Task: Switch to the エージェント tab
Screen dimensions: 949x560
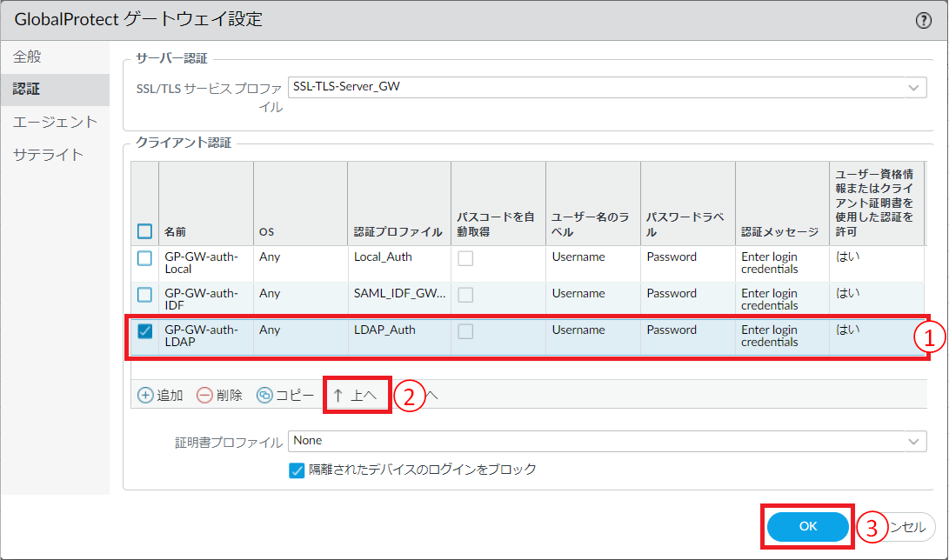Action: pos(55,122)
